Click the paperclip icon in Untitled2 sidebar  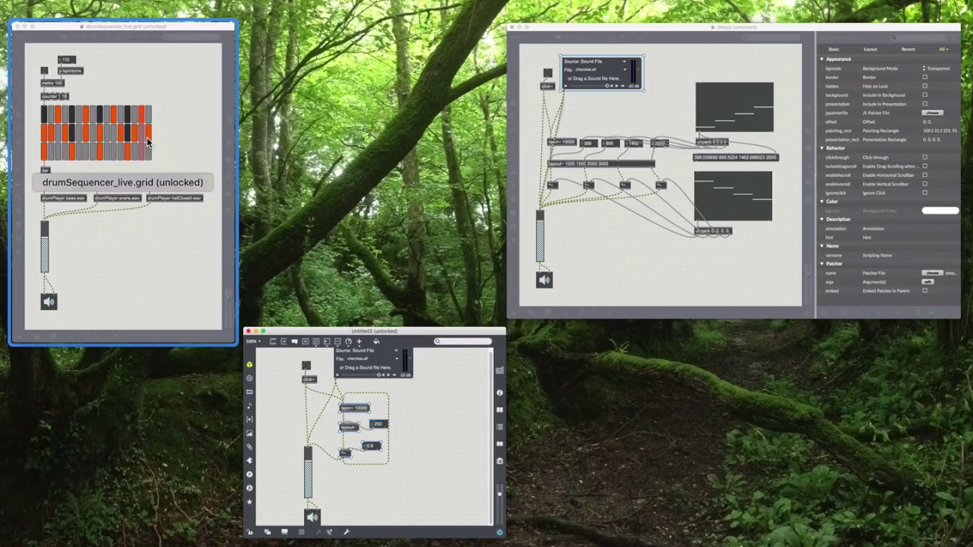[249, 447]
